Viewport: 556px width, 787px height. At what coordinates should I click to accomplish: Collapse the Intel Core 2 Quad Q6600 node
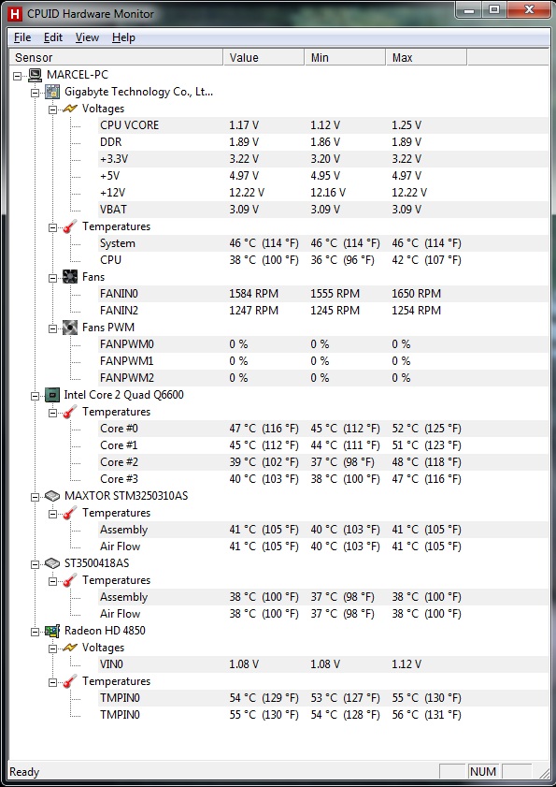[36, 396]
